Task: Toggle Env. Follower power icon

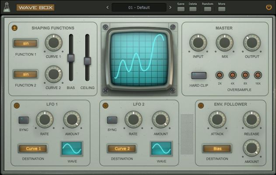Action: pos(201,105)
